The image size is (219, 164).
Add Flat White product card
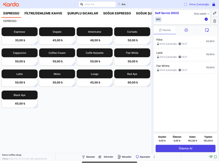[132, 57]
